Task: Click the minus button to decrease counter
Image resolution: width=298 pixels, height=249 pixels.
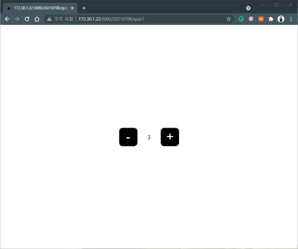Action: 128,137
